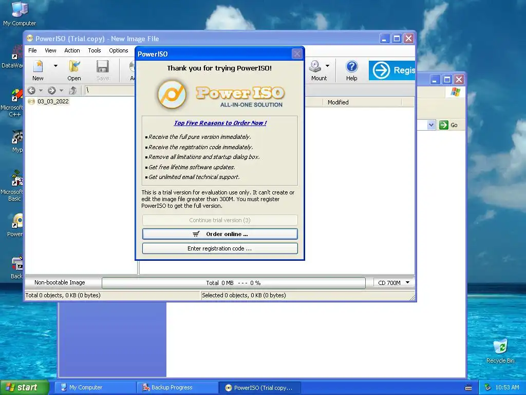This screenshot has width=526, height=395.
Task: Click the Go button in background window
Action: pos(448,125)
